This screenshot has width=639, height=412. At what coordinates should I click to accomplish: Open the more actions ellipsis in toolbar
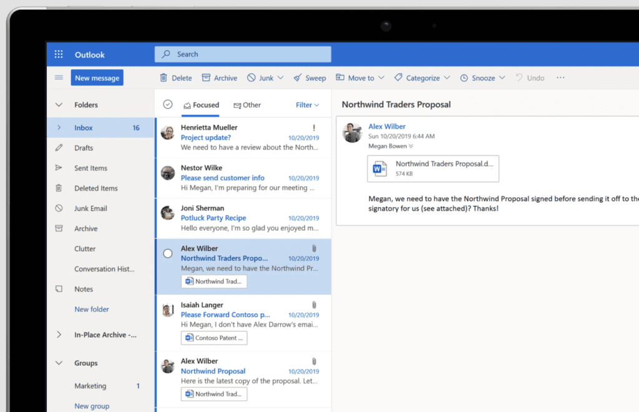(x=561, y=77)
